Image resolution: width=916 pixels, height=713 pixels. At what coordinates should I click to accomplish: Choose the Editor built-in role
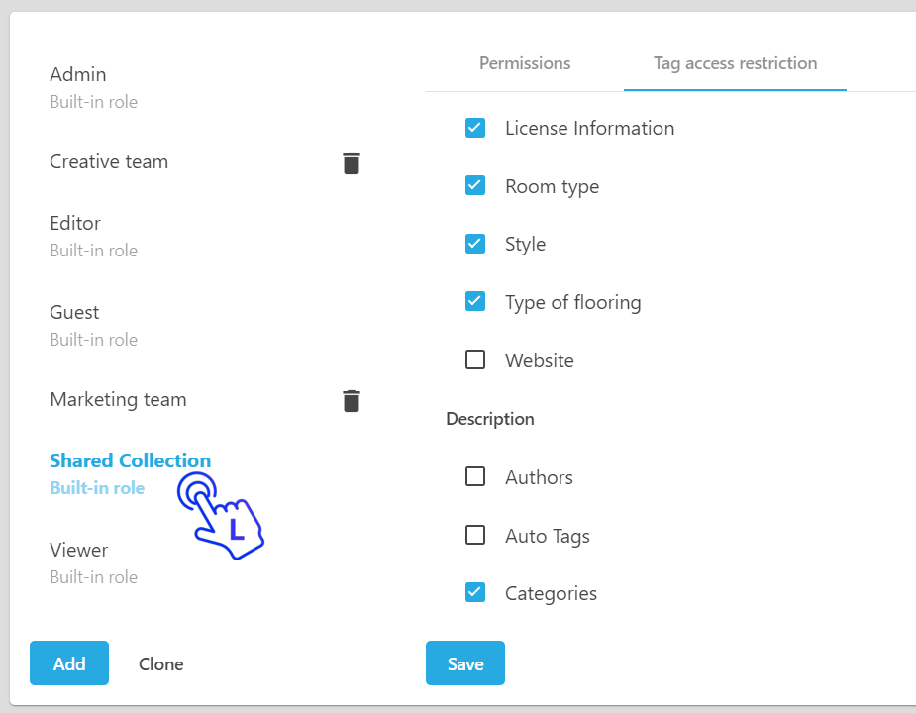[75, 224]
